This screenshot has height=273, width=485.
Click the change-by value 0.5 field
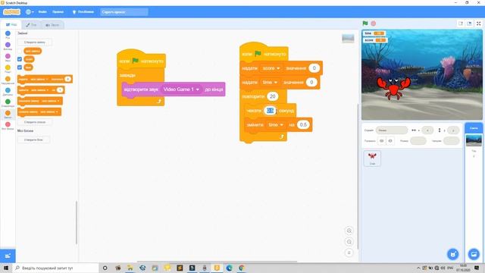click(x=303, y=124)
